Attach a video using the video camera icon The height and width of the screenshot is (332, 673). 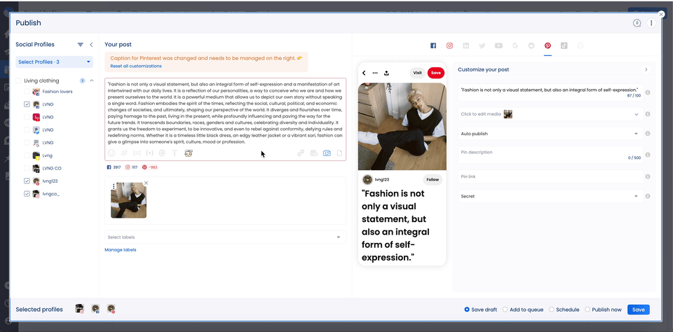pos(314,153)
